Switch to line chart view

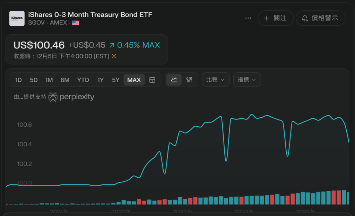coord(174,80)
